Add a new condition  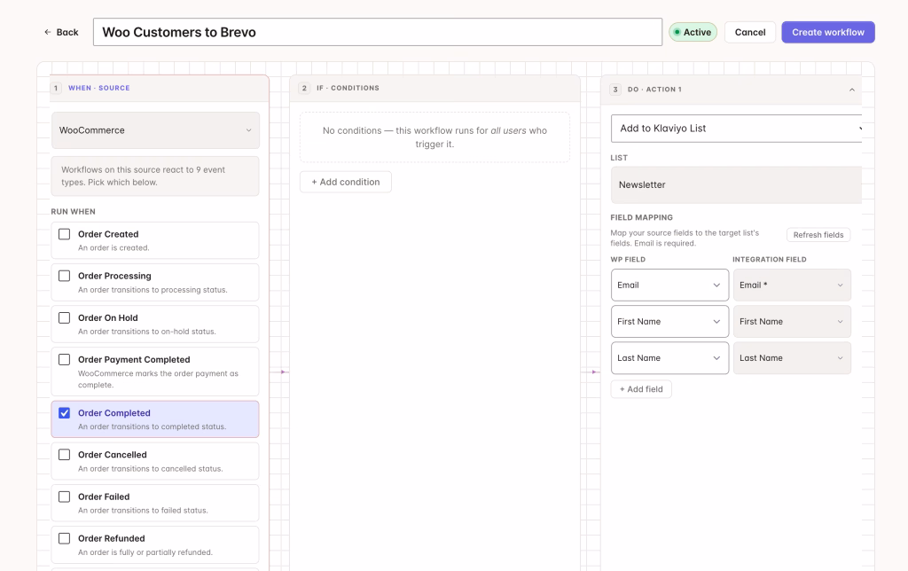(346, 182)
